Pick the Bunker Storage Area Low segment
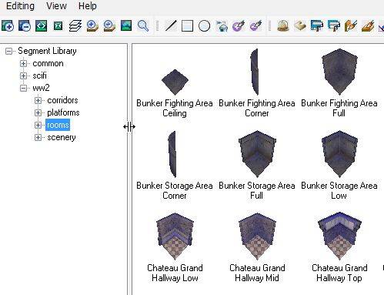384x295 pixels. pos(339,166)
